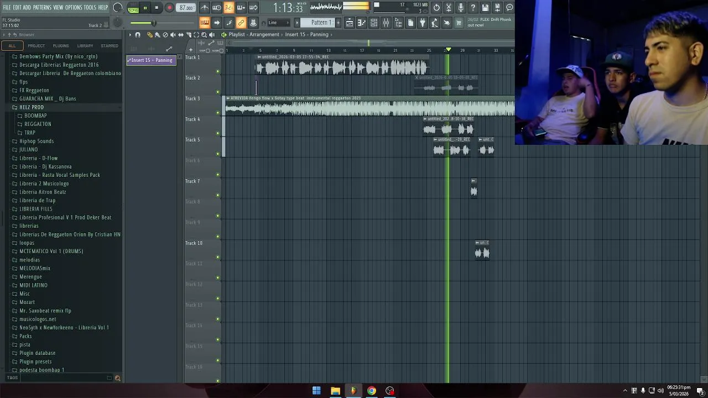Image resolution: width=708 pixels, height=398 pixels.
Task: Expand the BOOMBAP subfolder
Action: 35,116
